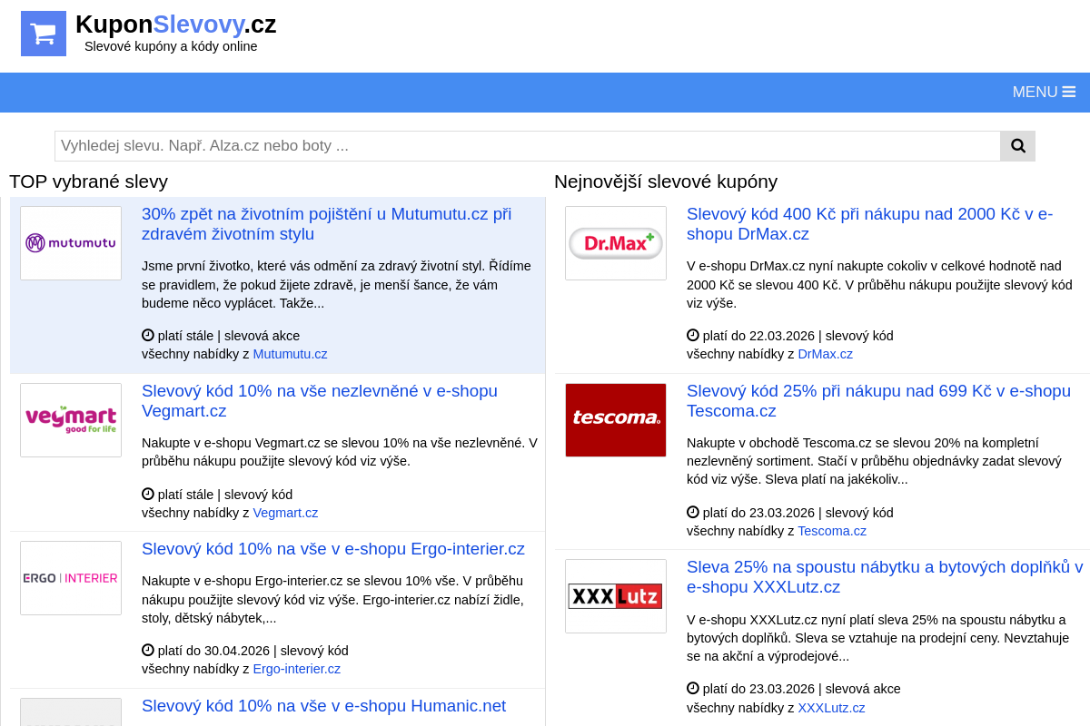
Task: Open the Ergo Interier logo thumbnail
Action: tap(71, 578)
